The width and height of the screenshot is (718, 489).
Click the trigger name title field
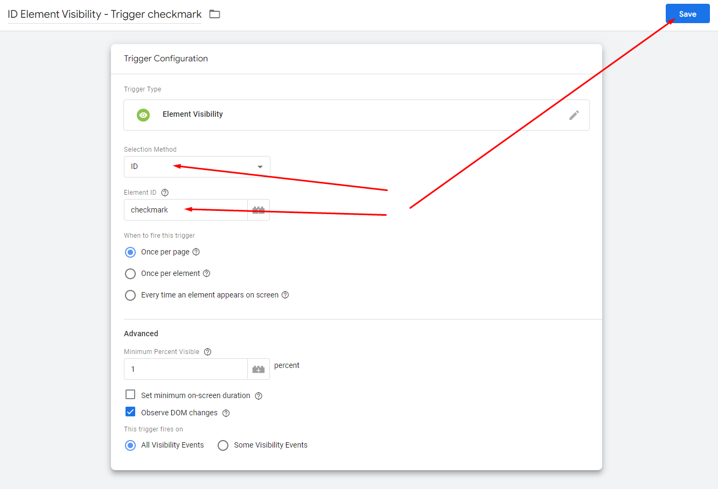point(104,15)
